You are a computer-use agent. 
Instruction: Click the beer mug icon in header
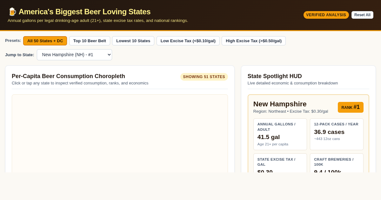click(x=12, y=12)
